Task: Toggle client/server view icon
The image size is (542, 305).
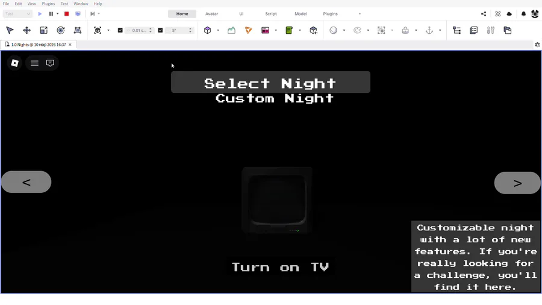Action: [78, 14]
